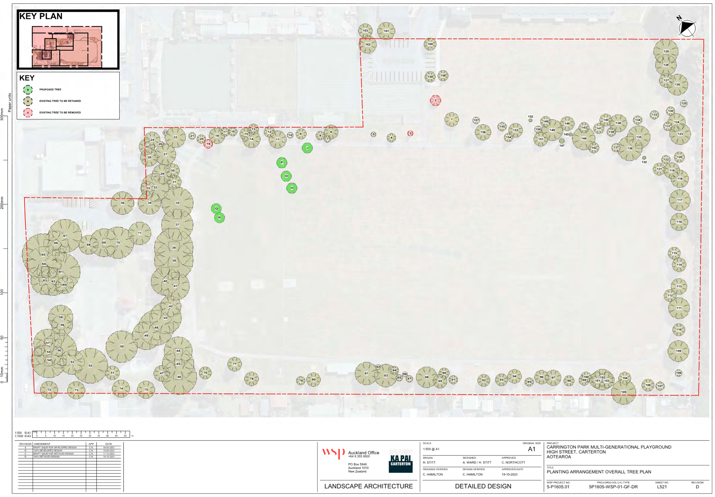Click the existing tree to be retained legend symbol
This screenshot has height=497, width=715.
[x=28, y=101]
